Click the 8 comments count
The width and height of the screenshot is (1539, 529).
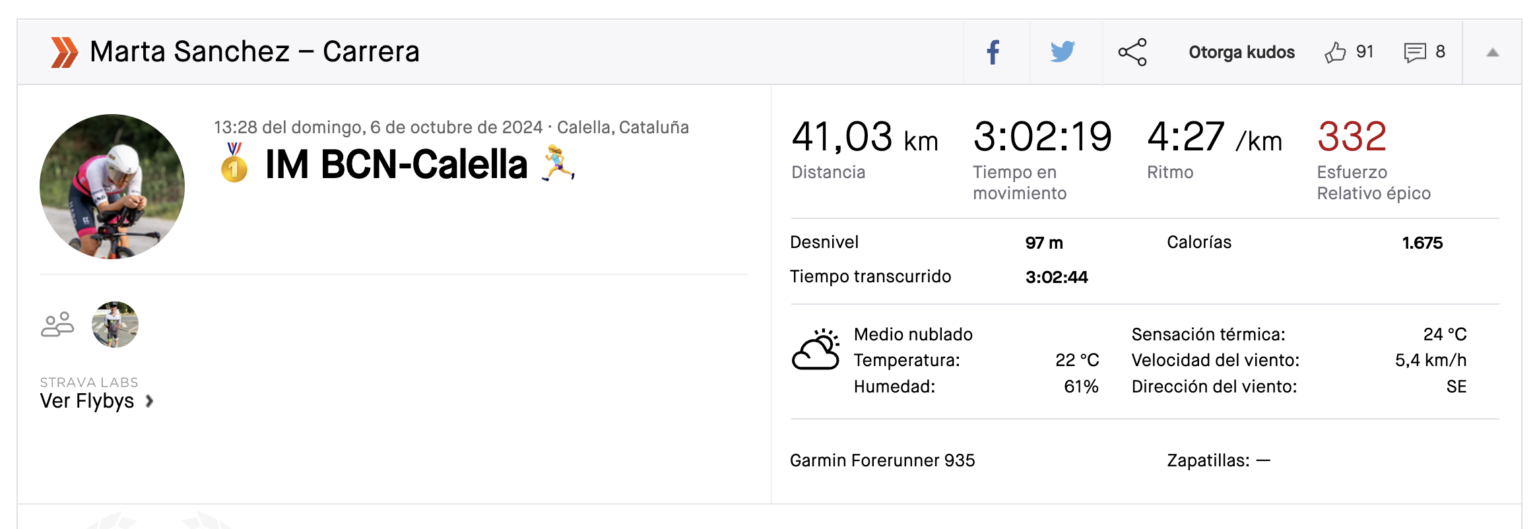pyautogui.click(x=1440, y=52)
